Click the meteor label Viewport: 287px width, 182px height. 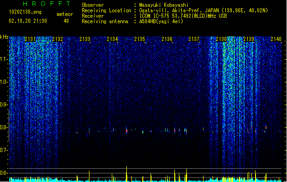pyautogui.click(x=65, y=14)
